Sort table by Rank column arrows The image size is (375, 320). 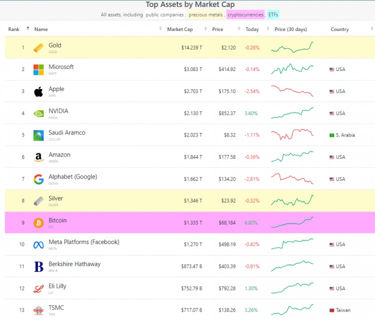point(28,28)
